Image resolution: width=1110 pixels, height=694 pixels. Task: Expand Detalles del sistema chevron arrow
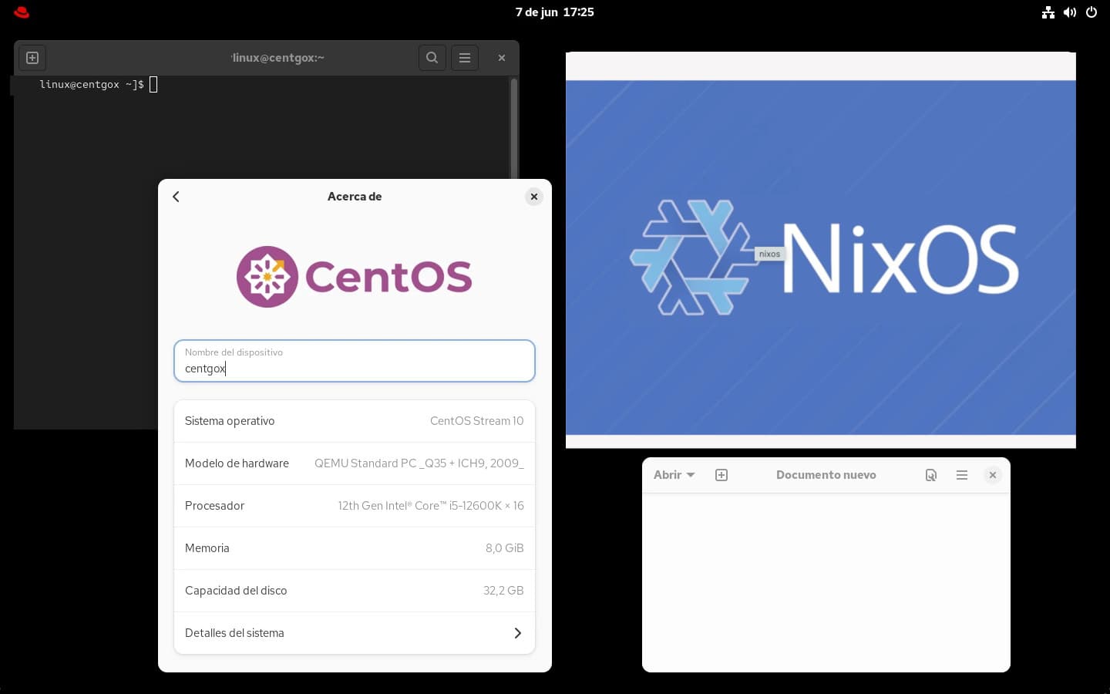pos(517,633)
